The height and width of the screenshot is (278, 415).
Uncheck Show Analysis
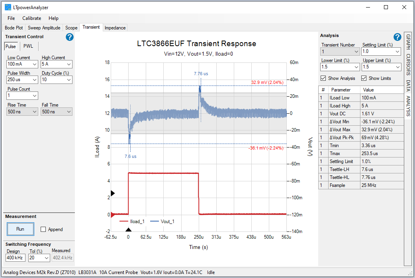point(324,78)
